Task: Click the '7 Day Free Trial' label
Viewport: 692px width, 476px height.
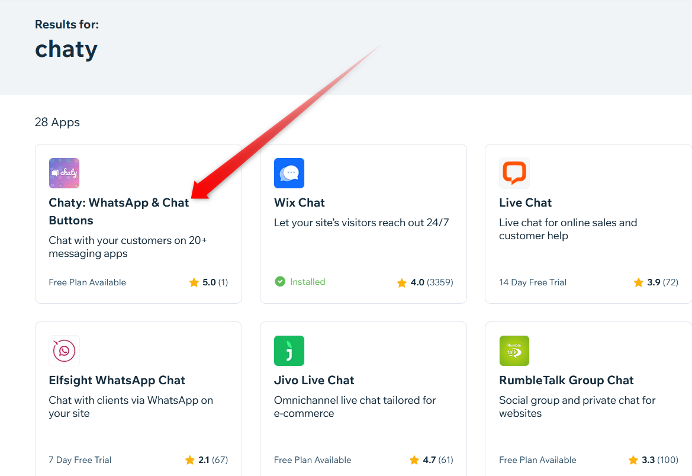Action: coord(80,460)
